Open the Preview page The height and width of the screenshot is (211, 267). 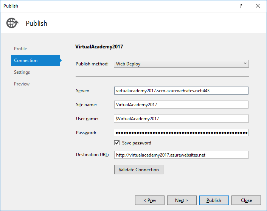point(22,84)
